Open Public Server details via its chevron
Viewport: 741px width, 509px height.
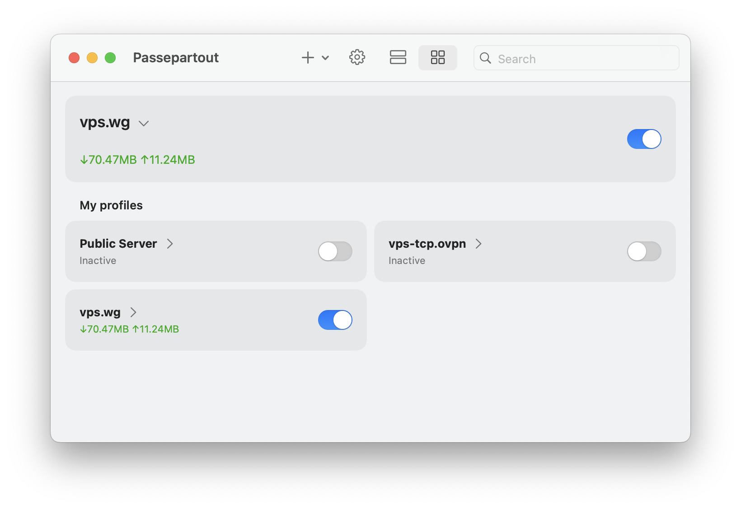(x=170, y=244)
